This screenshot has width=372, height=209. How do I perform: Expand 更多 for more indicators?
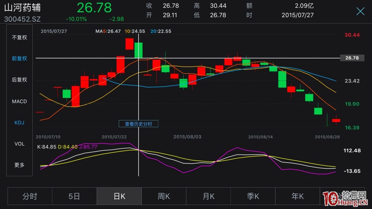click(x=20, y=165)
